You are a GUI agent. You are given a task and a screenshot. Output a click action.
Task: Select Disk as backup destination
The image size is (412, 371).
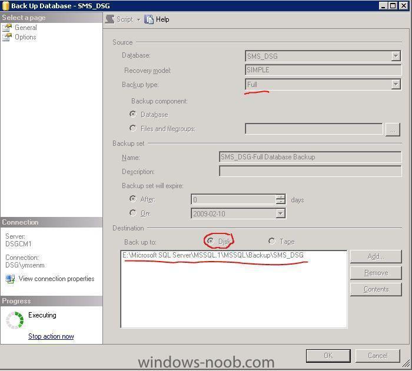(x=211, y=241)
